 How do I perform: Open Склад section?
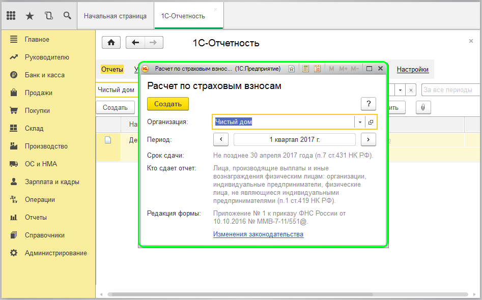pyautogui.click(x=34, y=128)
